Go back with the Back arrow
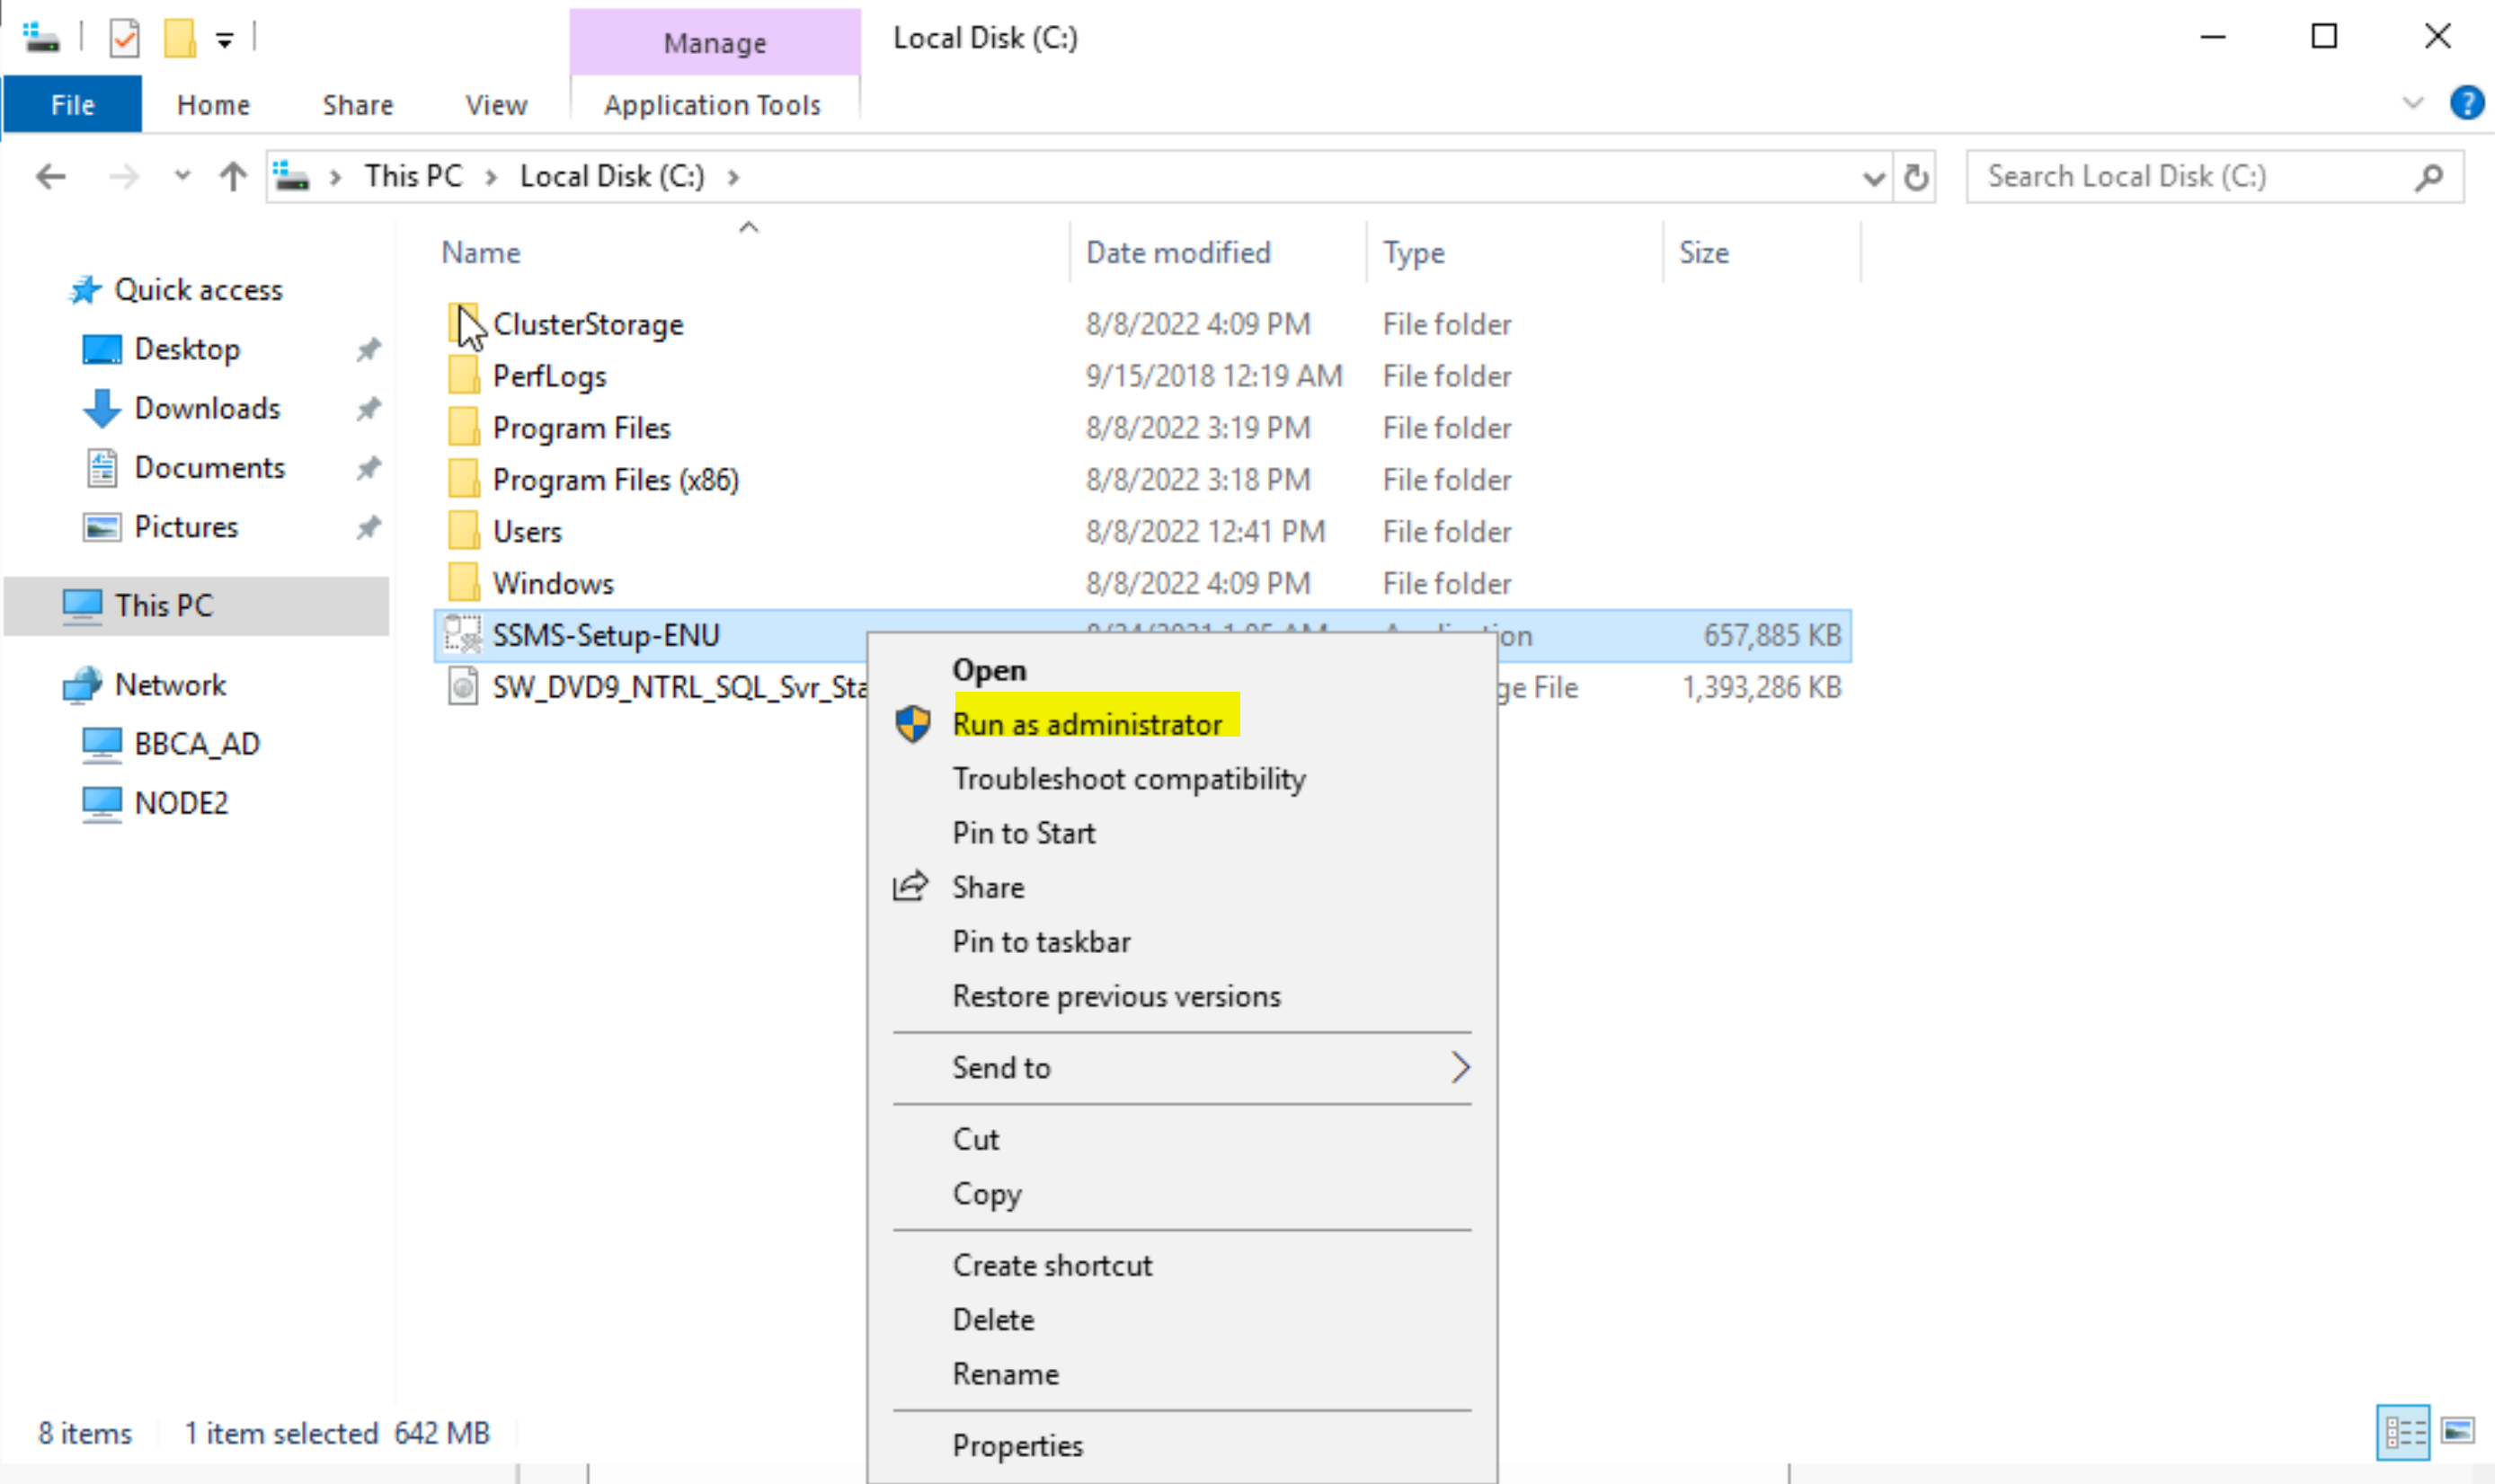This screenshot has width=2495, height=1484. 51,177
